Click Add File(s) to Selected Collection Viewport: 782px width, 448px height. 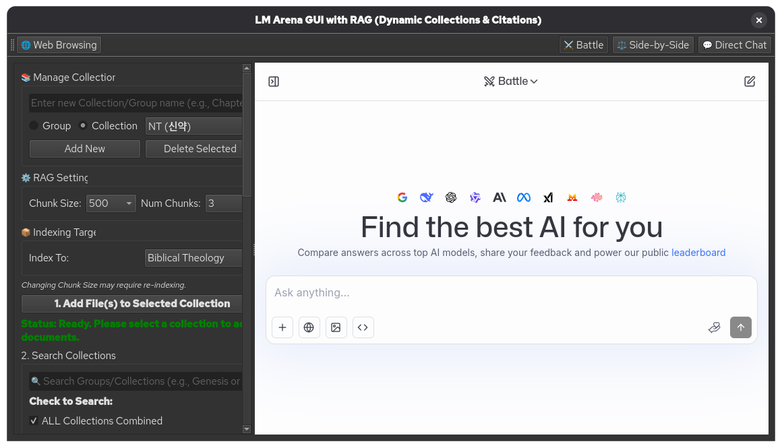pos(132,303)
